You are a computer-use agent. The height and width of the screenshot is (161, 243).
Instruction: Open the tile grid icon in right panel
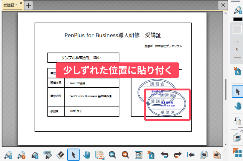tap(238, 153)
